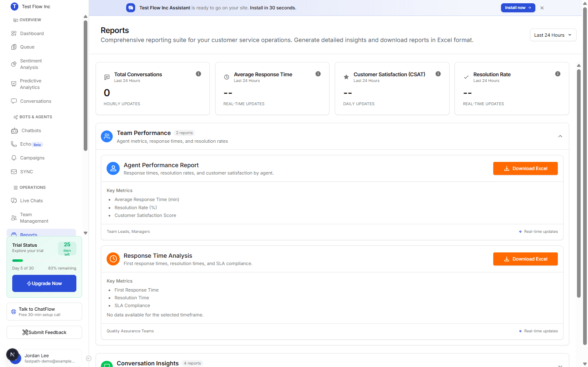Screen dimensions: 588x367
Task: Click the Echo phone icon
Action: point(14,144)
